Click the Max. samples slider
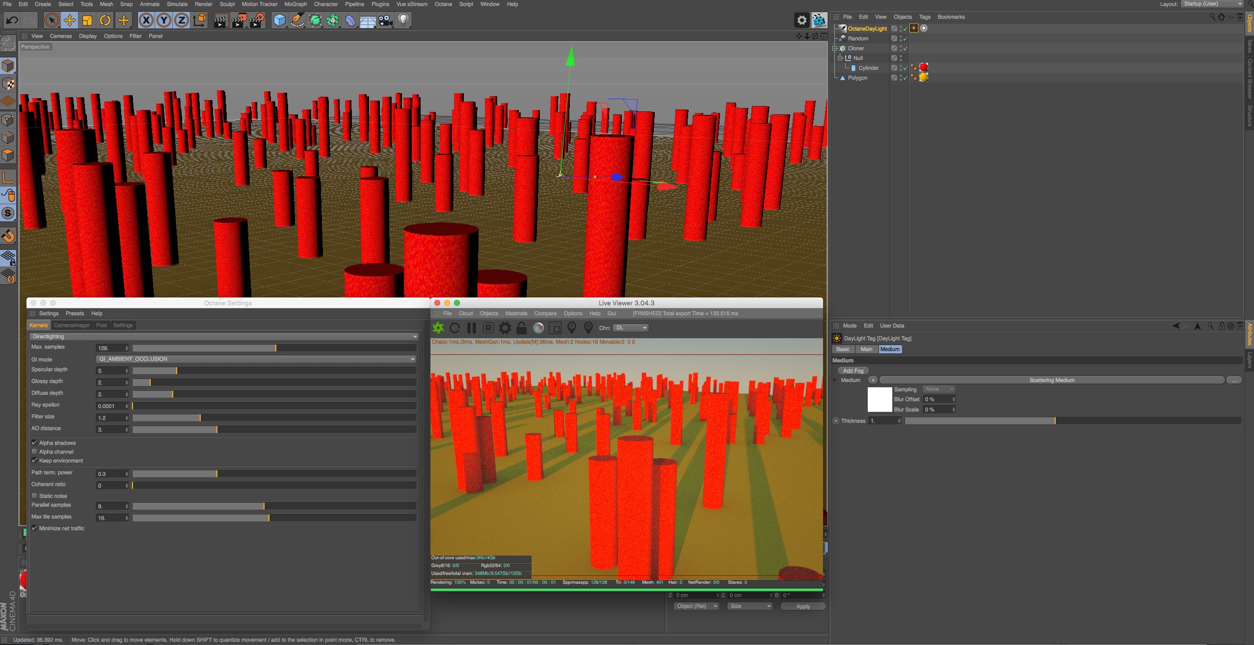 [274, 348]
